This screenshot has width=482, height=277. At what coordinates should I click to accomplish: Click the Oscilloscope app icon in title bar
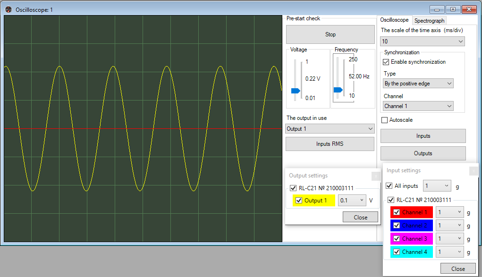(8, 9)
